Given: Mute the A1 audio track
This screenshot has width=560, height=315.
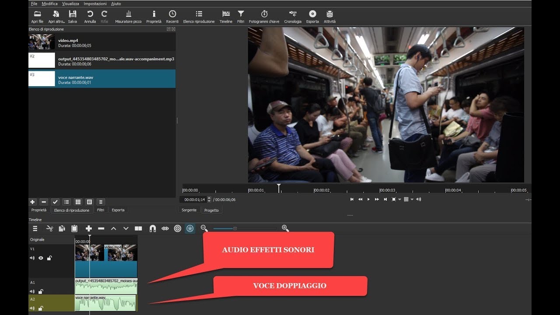Looking at the screenshot, I should [x=32, y=292].
